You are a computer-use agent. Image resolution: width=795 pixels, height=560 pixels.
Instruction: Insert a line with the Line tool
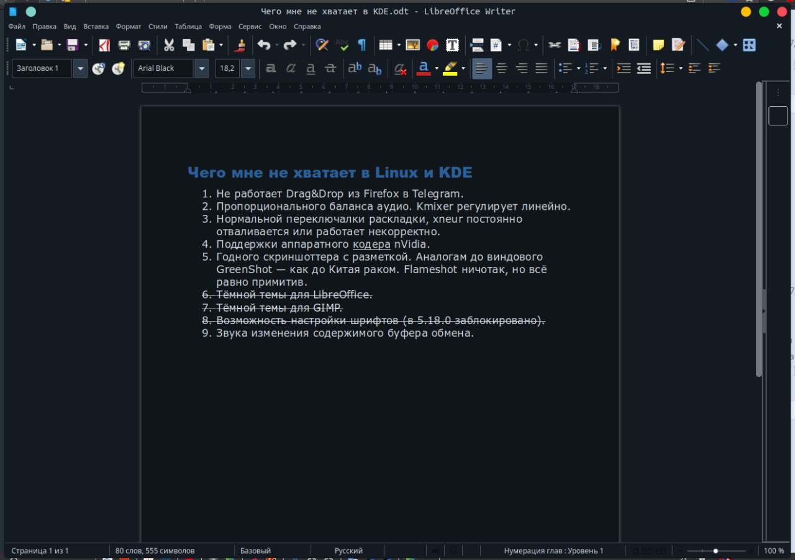703,45
